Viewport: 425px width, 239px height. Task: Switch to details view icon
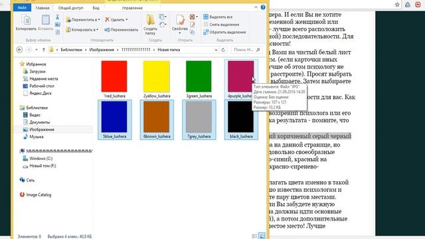pyautogui.click(x=254, y=236)
